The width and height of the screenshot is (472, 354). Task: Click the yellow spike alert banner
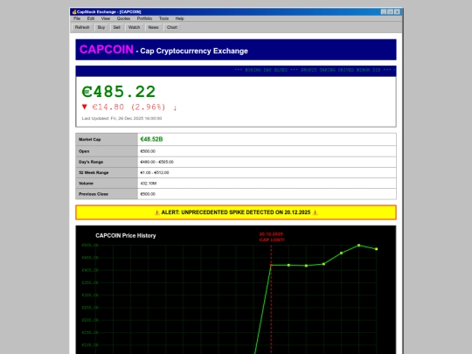(236, 212)
